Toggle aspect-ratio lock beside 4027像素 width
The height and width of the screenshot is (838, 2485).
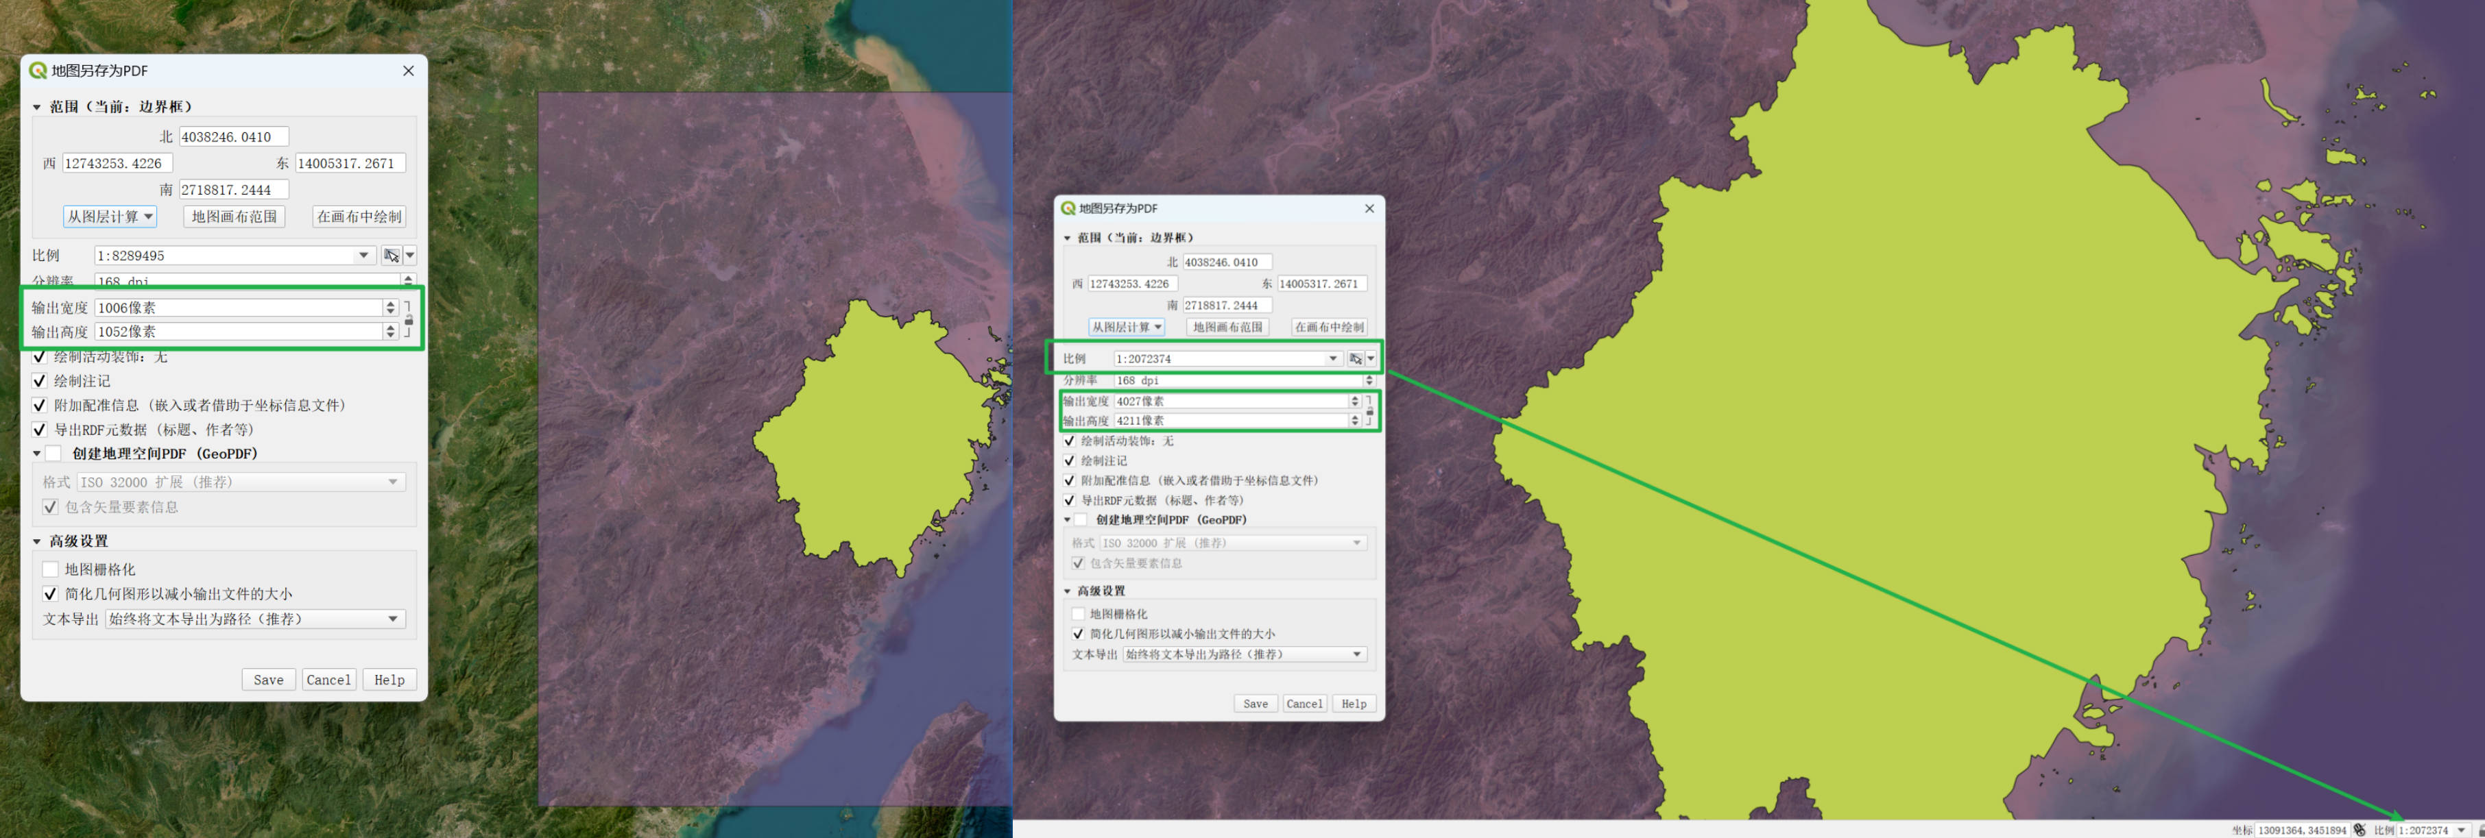pyautogui.click(x=1370, y=411)
